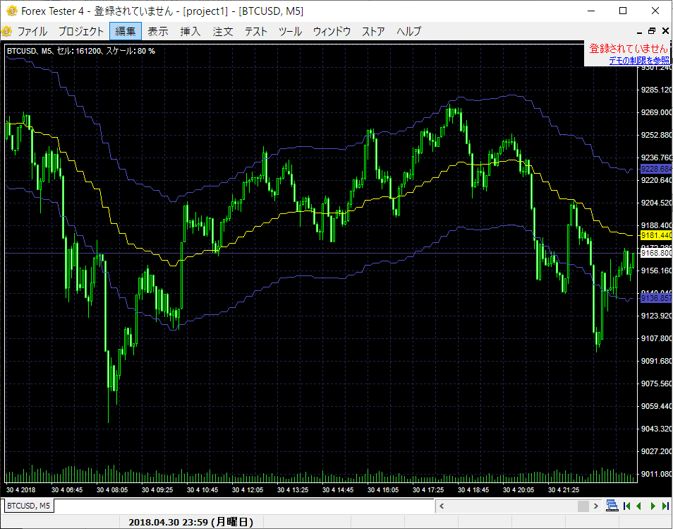This screenshot has width=673, height=529.
Task: Click the デモの制限を参照 link
Action: coord(638,61)
